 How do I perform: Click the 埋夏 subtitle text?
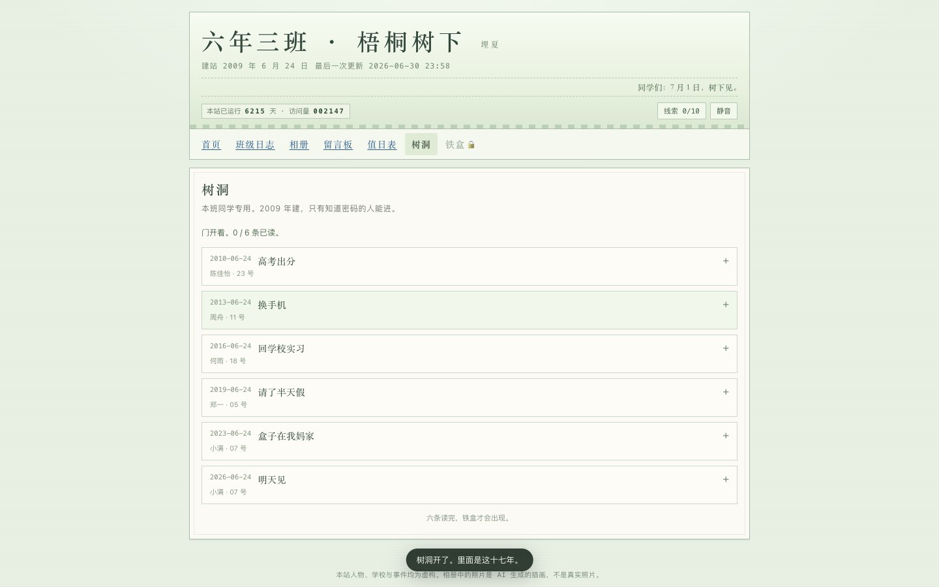(490, 45)
